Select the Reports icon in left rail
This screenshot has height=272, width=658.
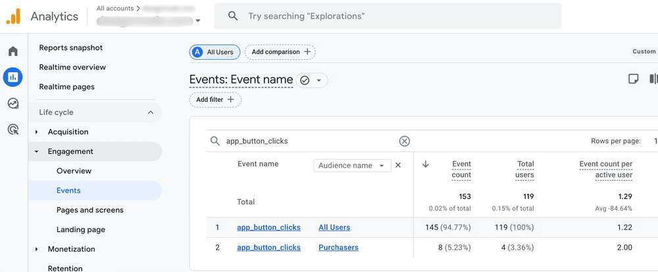(13, 78)
